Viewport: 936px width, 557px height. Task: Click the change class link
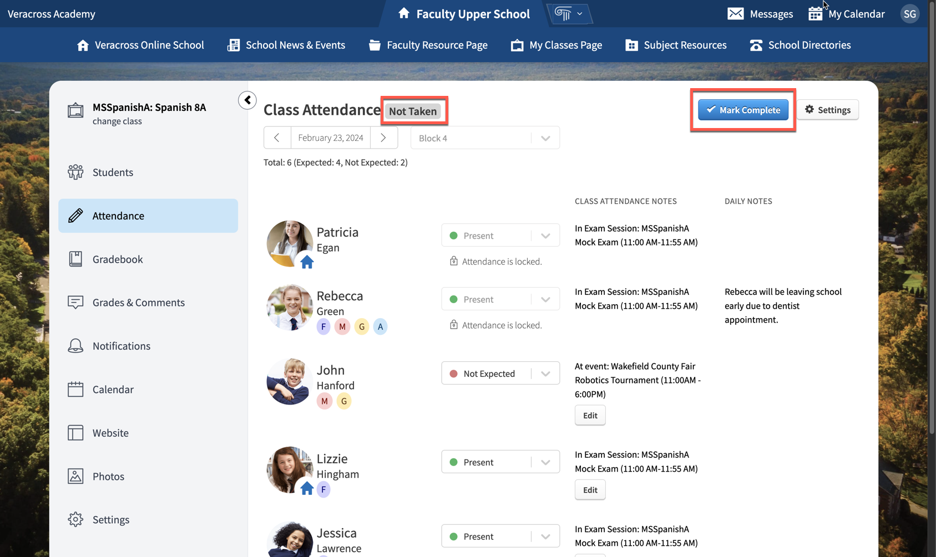click(117, 121)
